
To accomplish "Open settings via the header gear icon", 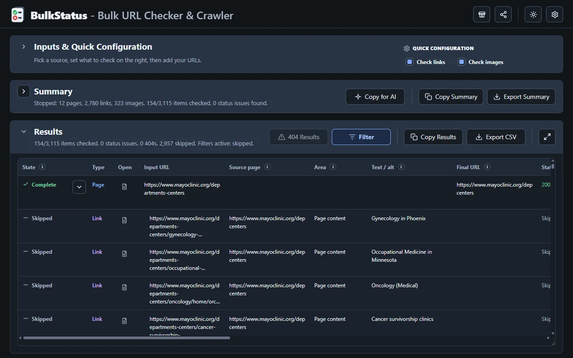I will [x=555, y=14].
